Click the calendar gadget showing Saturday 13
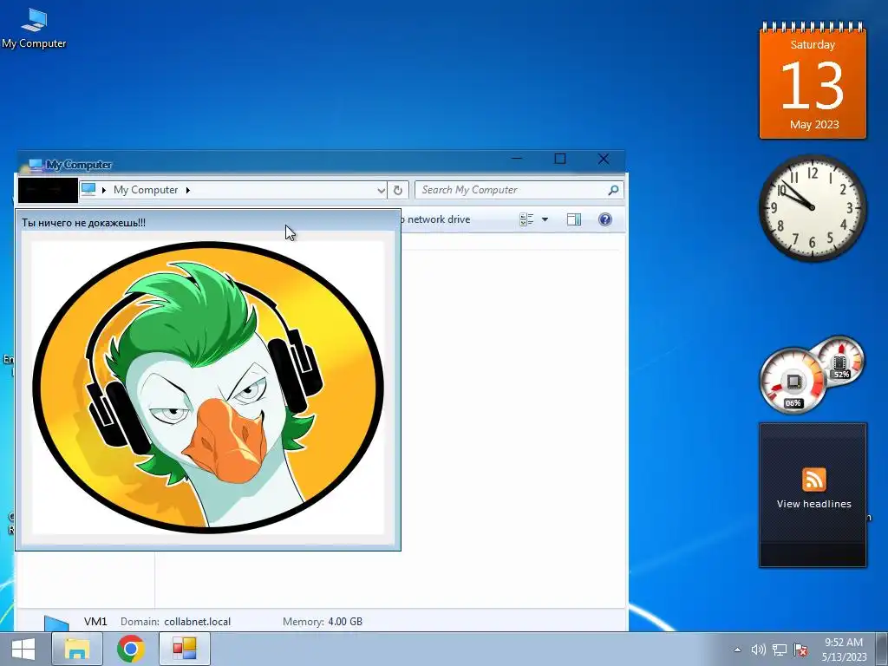Image resolution: width=888 pixels, height=666 pixels. pos(813,81)
